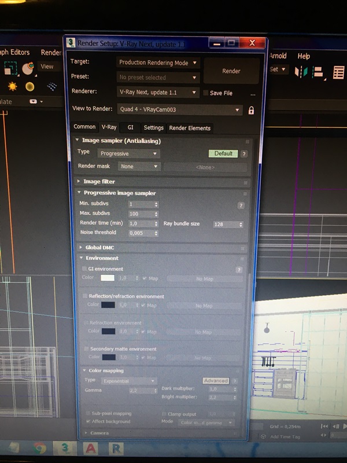
Task: Expand the Global DMC rollout
Action: pyautogui.click(x=80, y=247)
